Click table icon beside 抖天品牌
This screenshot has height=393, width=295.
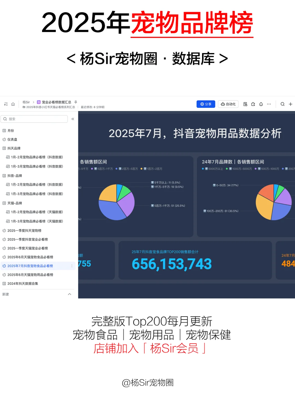point(4,148)
